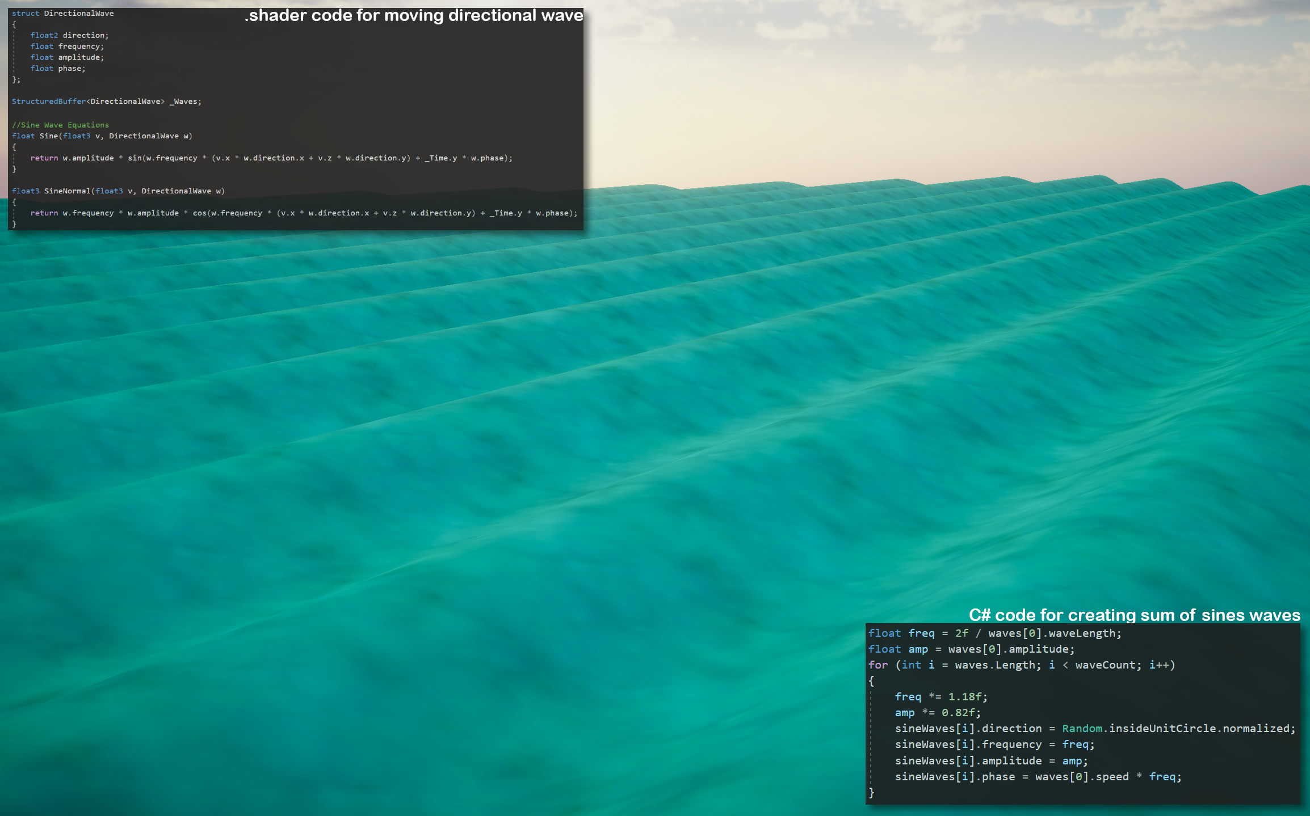Click the StructuredBuffer _Waves declaration
Screen dimensions: 1310x816
[x=106, y=102]
